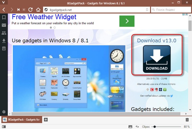Screen dimensions: 192x129
Task: Focus the Поиск Яндекс search field
Action: click(x=171, y=10)
